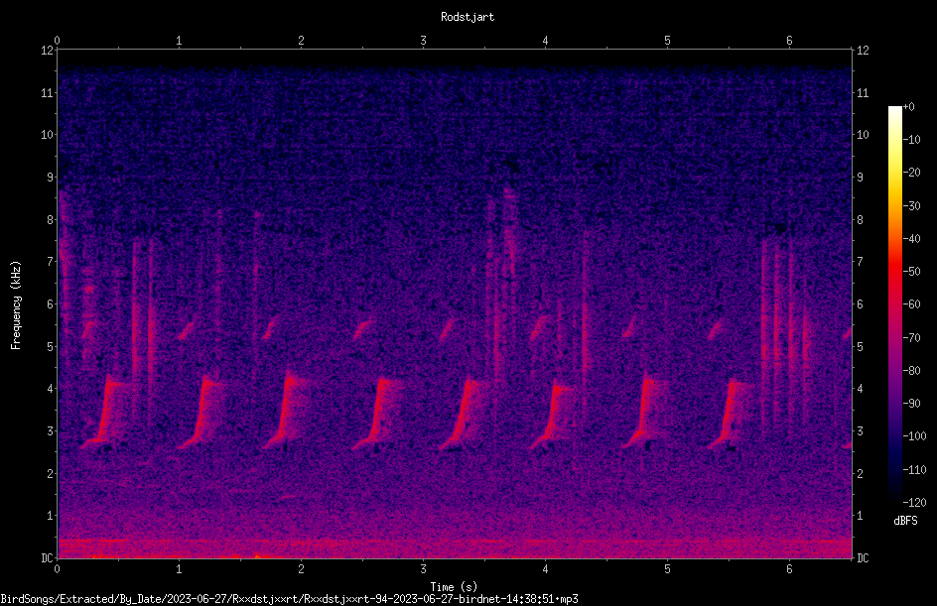
Task: Click the 8 kHz label on right axis
Action: 860,220
